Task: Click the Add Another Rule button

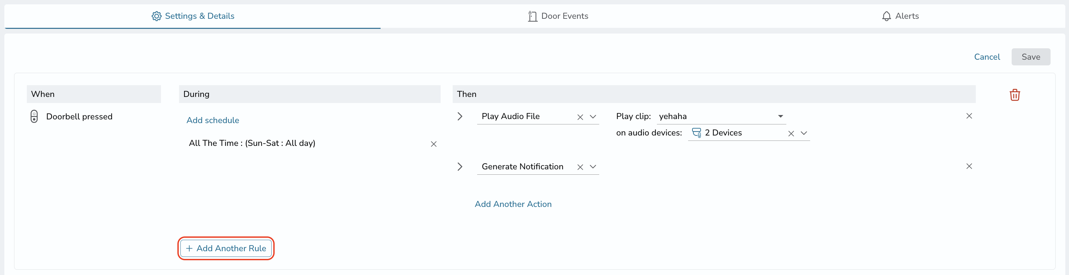Action: coord(226,249)
